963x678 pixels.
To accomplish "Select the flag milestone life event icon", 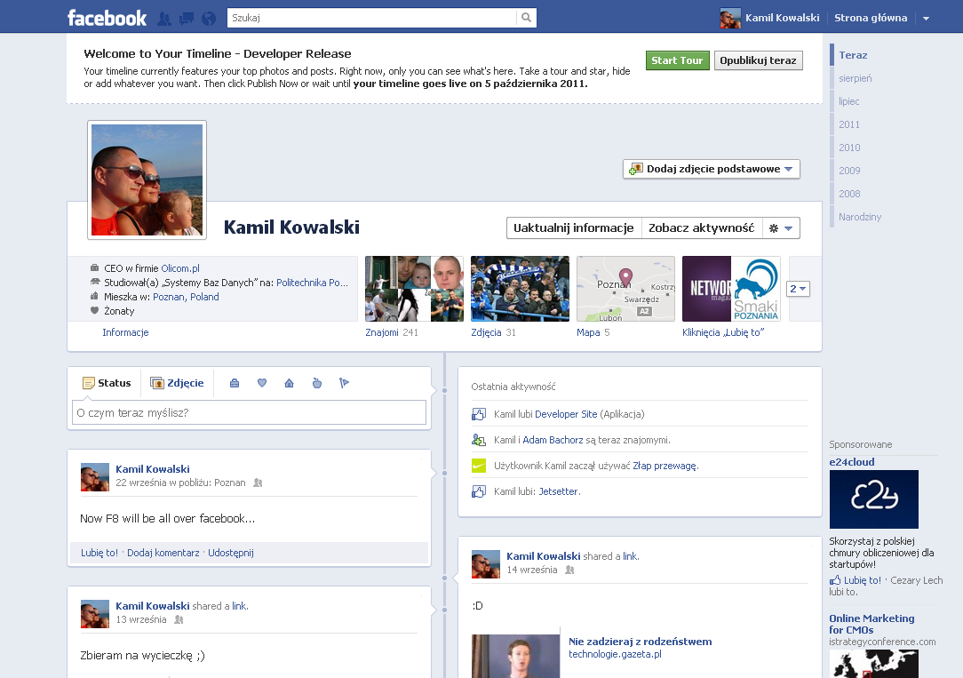I will tap(344, 383).
